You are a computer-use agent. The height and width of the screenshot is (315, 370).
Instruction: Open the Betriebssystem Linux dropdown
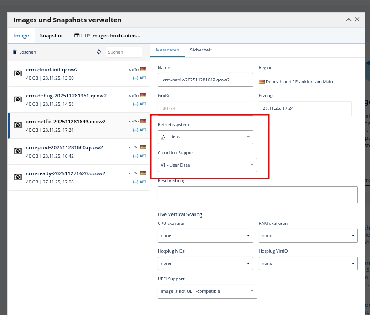coord(205,137)
